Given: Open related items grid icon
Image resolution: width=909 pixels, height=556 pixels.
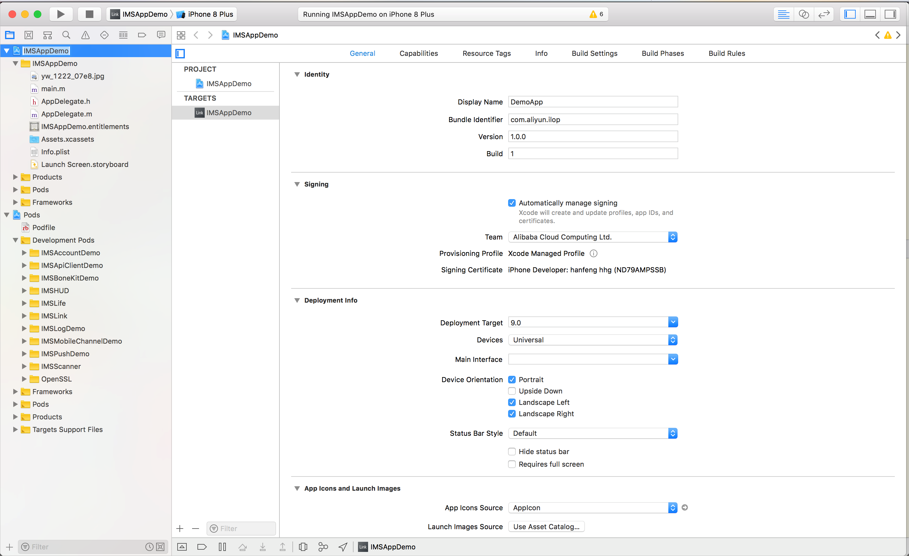Looking at the screenshot, I should tap(181, 35).
